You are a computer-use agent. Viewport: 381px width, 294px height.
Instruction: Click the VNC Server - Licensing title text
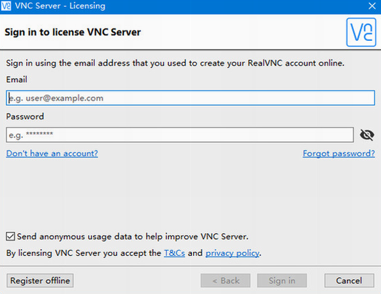[x=60, y=6]
